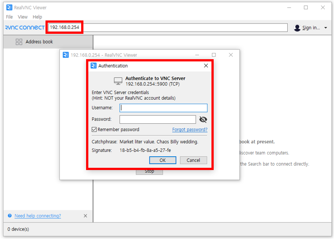
Task: Toggle the Remember password checkbox
Action: 94,130
